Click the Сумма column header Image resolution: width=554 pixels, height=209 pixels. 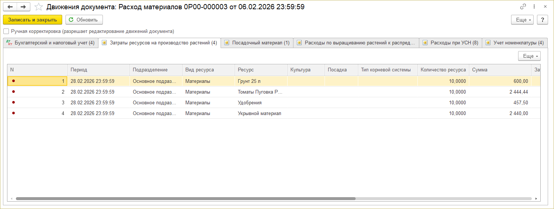tap(480, 70)
